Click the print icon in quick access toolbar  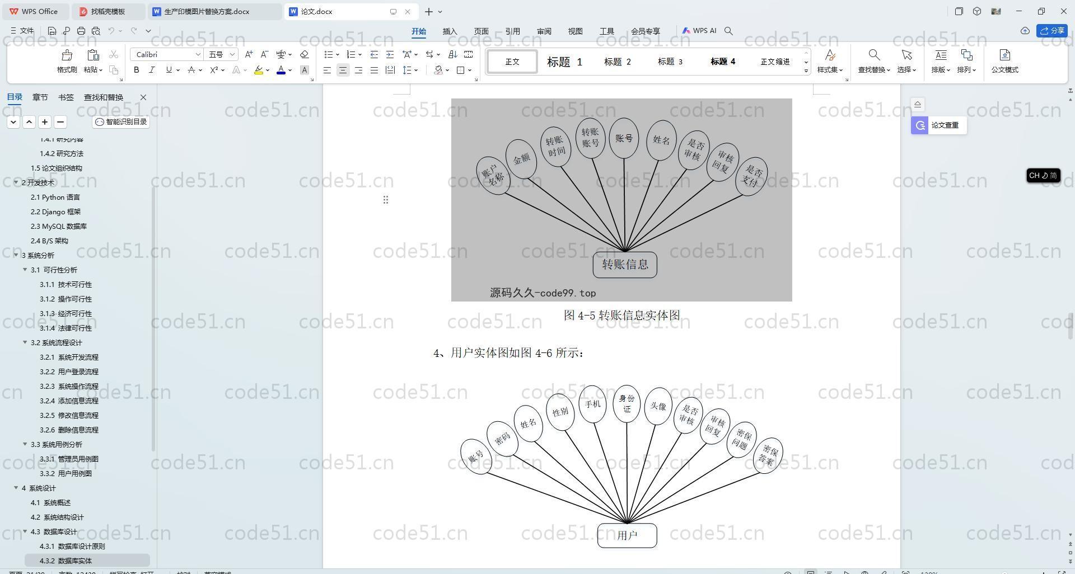(x=81, y=31)
